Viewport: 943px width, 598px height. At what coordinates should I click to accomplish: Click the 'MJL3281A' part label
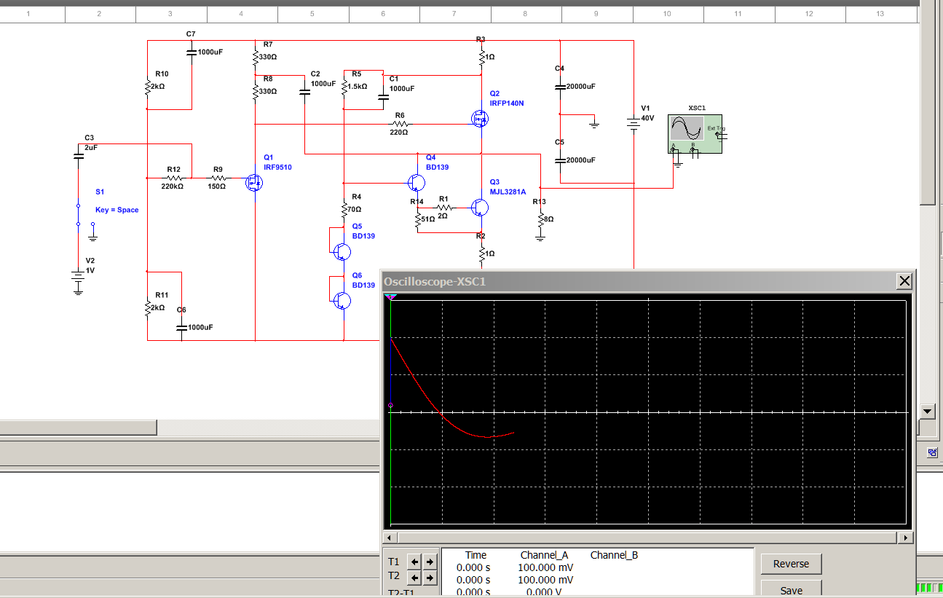(x=508, y=192)
